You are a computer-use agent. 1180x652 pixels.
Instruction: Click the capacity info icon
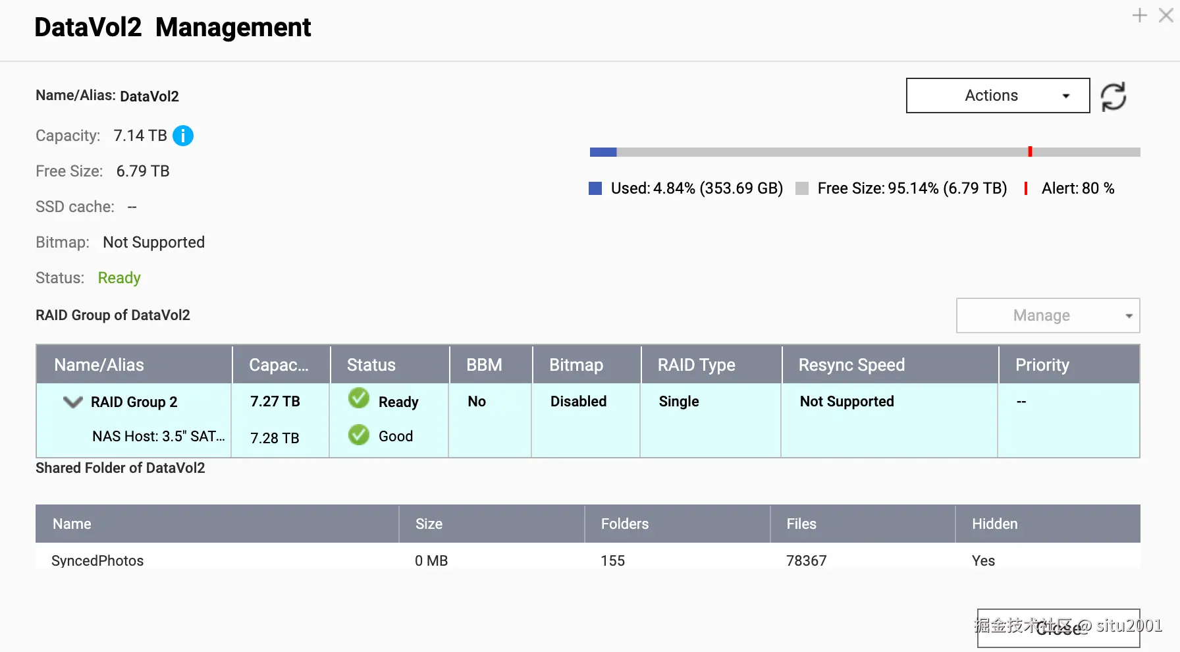(x=183, y=136)
